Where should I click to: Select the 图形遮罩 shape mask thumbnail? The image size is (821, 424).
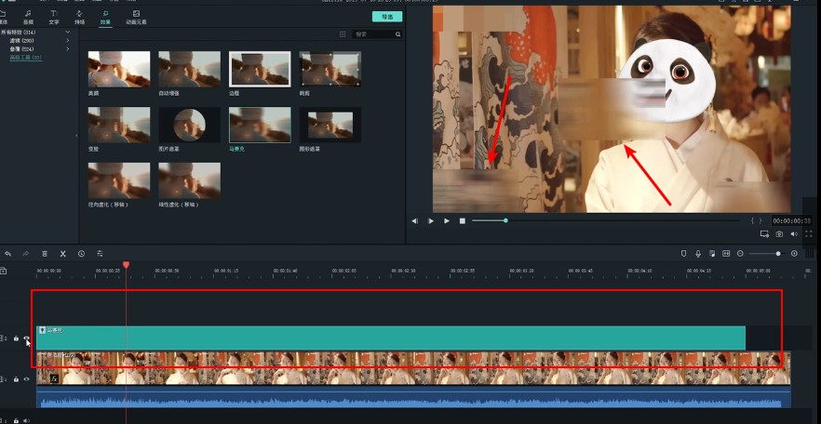pos(330,125)
